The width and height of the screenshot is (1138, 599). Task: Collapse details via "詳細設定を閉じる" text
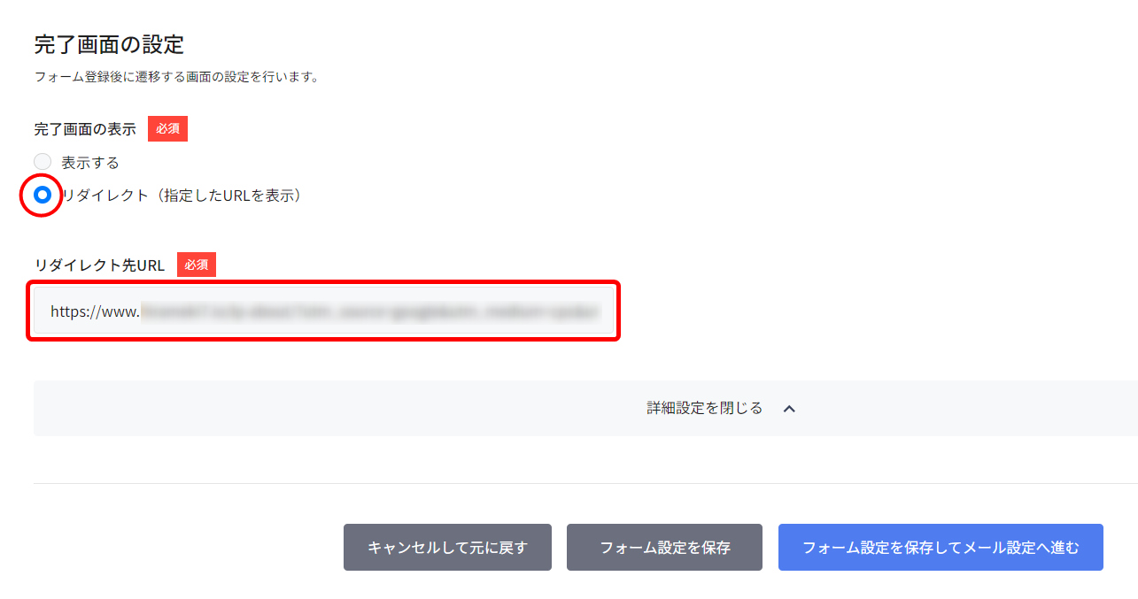click(704, 408)
